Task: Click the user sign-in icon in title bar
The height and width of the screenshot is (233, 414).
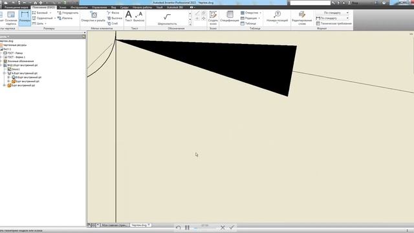Action: [349, 3]
